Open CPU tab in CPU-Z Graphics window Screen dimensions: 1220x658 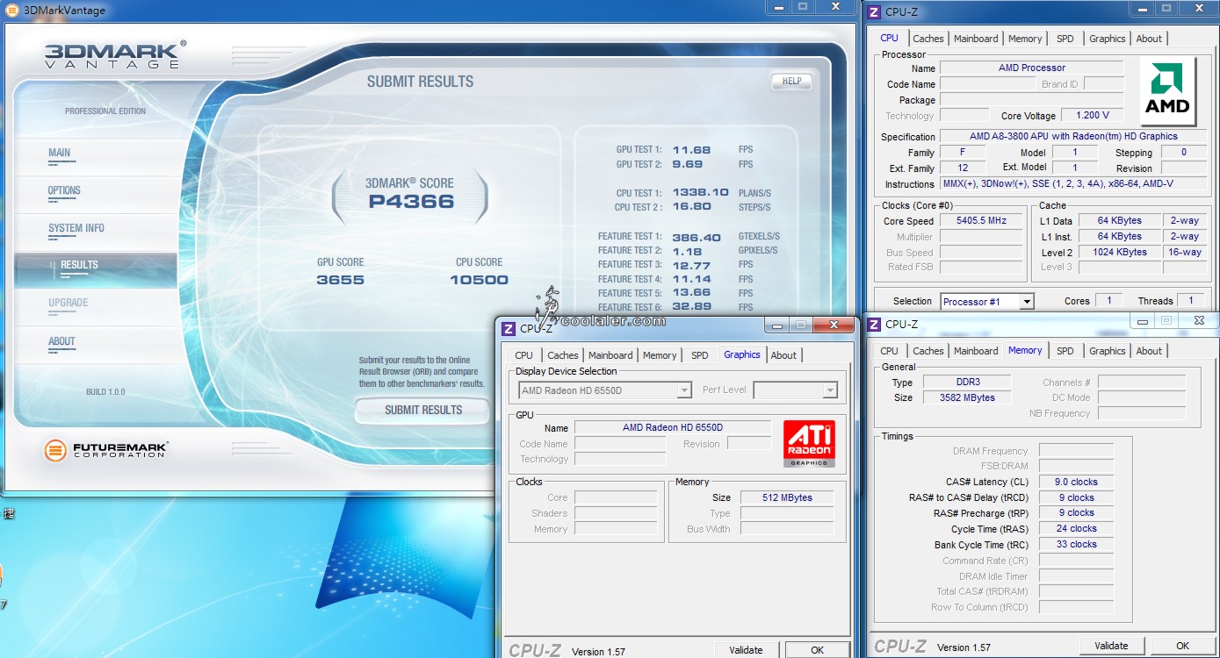pos(523,355)
